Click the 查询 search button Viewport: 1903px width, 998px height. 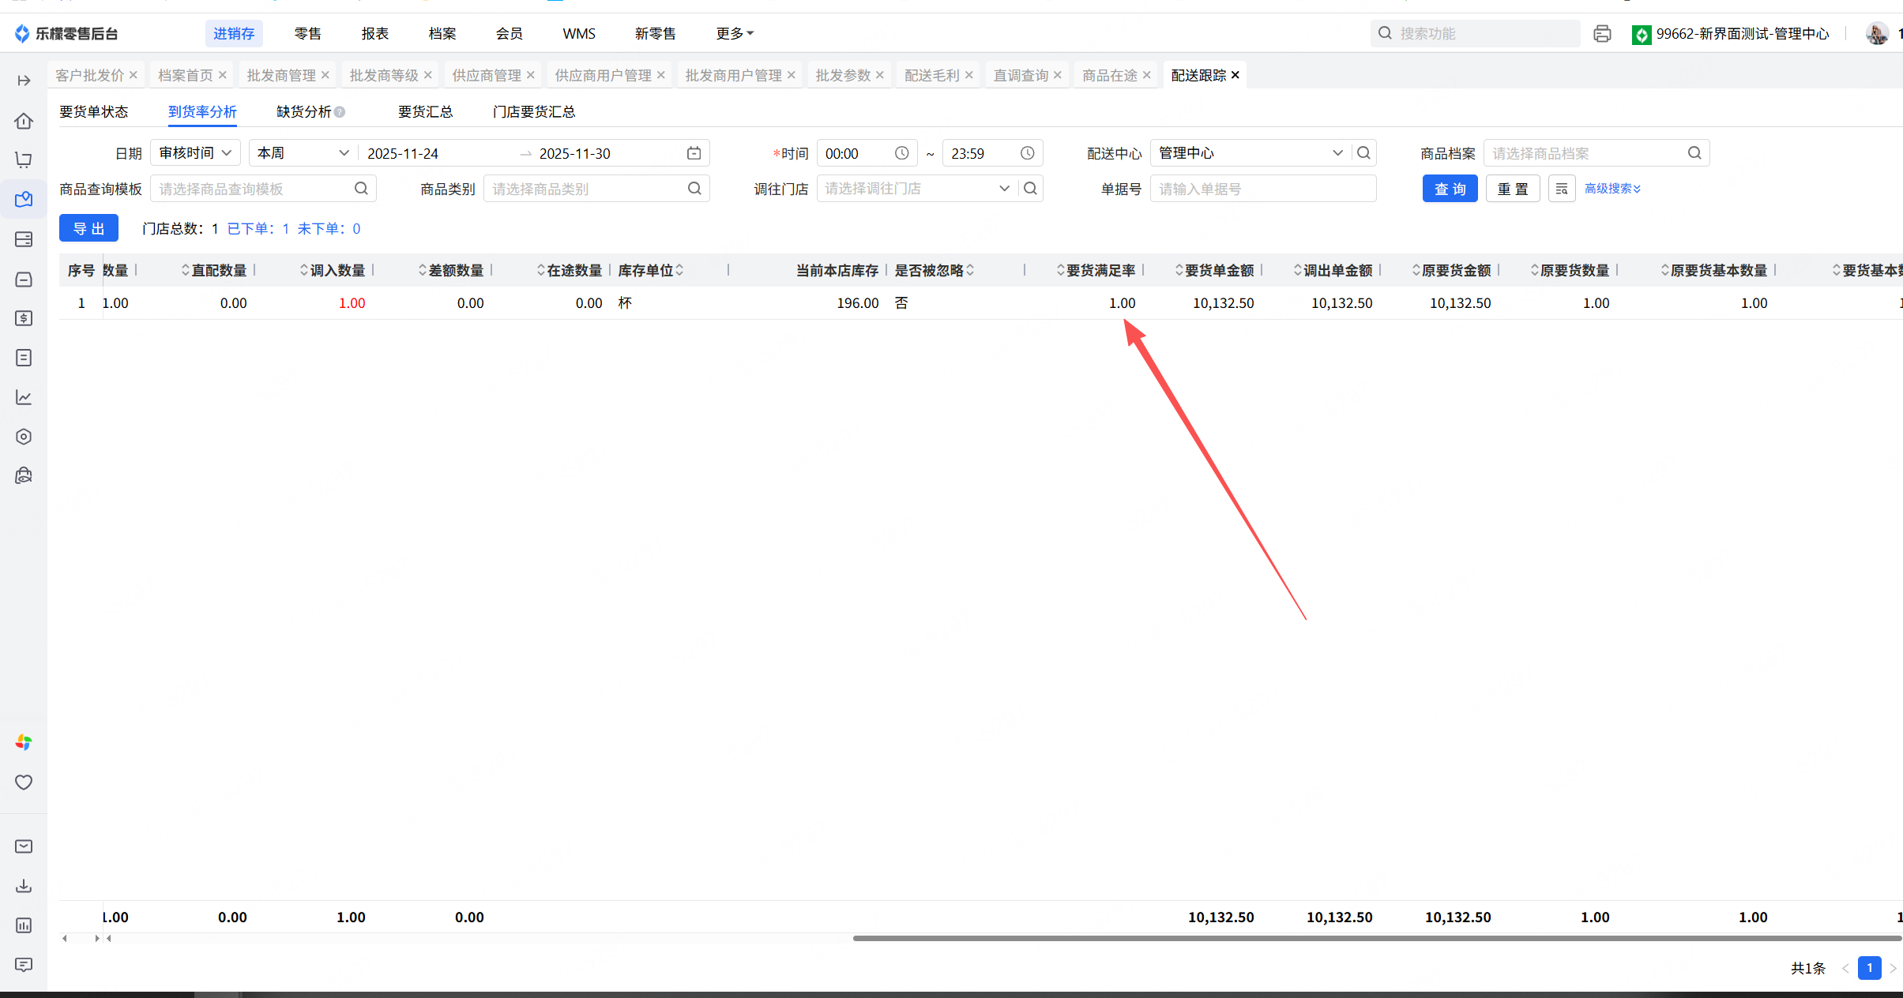pyautogui.click(x=1450, y=189)
